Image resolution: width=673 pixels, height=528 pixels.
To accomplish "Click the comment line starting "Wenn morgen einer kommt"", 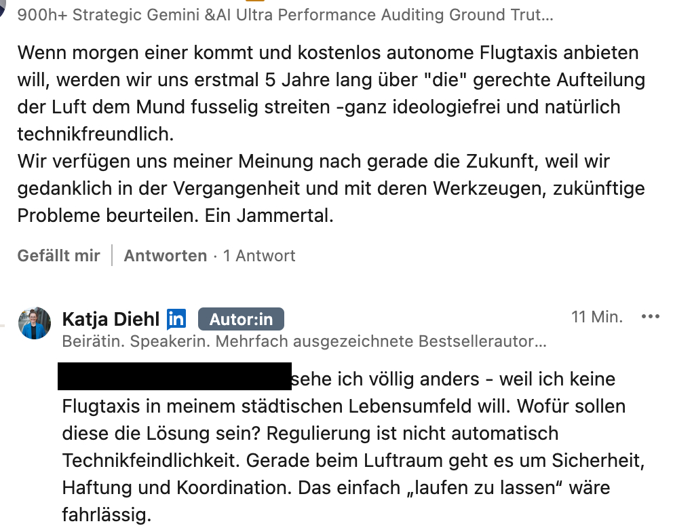I will click(328, 53).
